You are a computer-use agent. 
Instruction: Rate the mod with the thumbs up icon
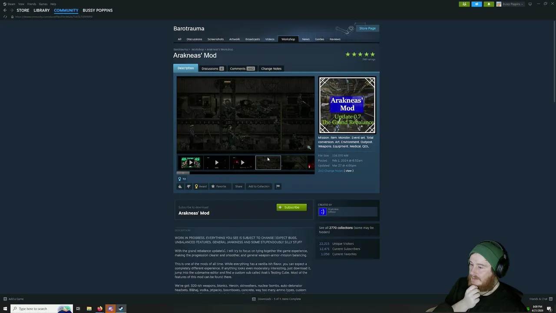(180, 186)
